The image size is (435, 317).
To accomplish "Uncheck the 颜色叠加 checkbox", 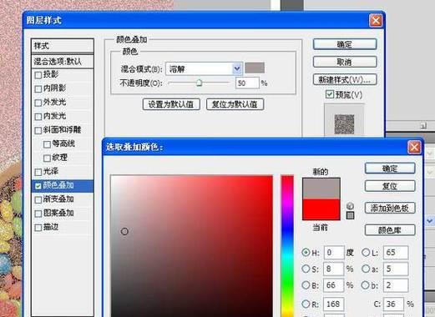I will [x=38, y=186].
